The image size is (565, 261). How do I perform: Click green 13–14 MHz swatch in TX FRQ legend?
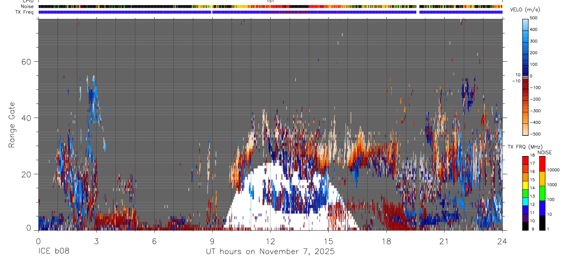[525, 193]
